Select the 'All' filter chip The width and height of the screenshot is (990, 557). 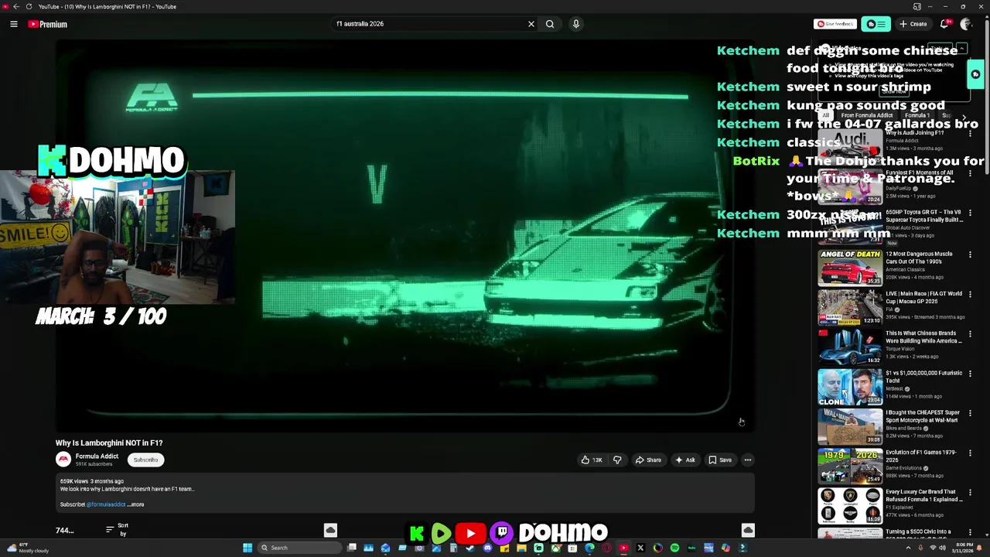pyautogui.click(x=825, y=115)
